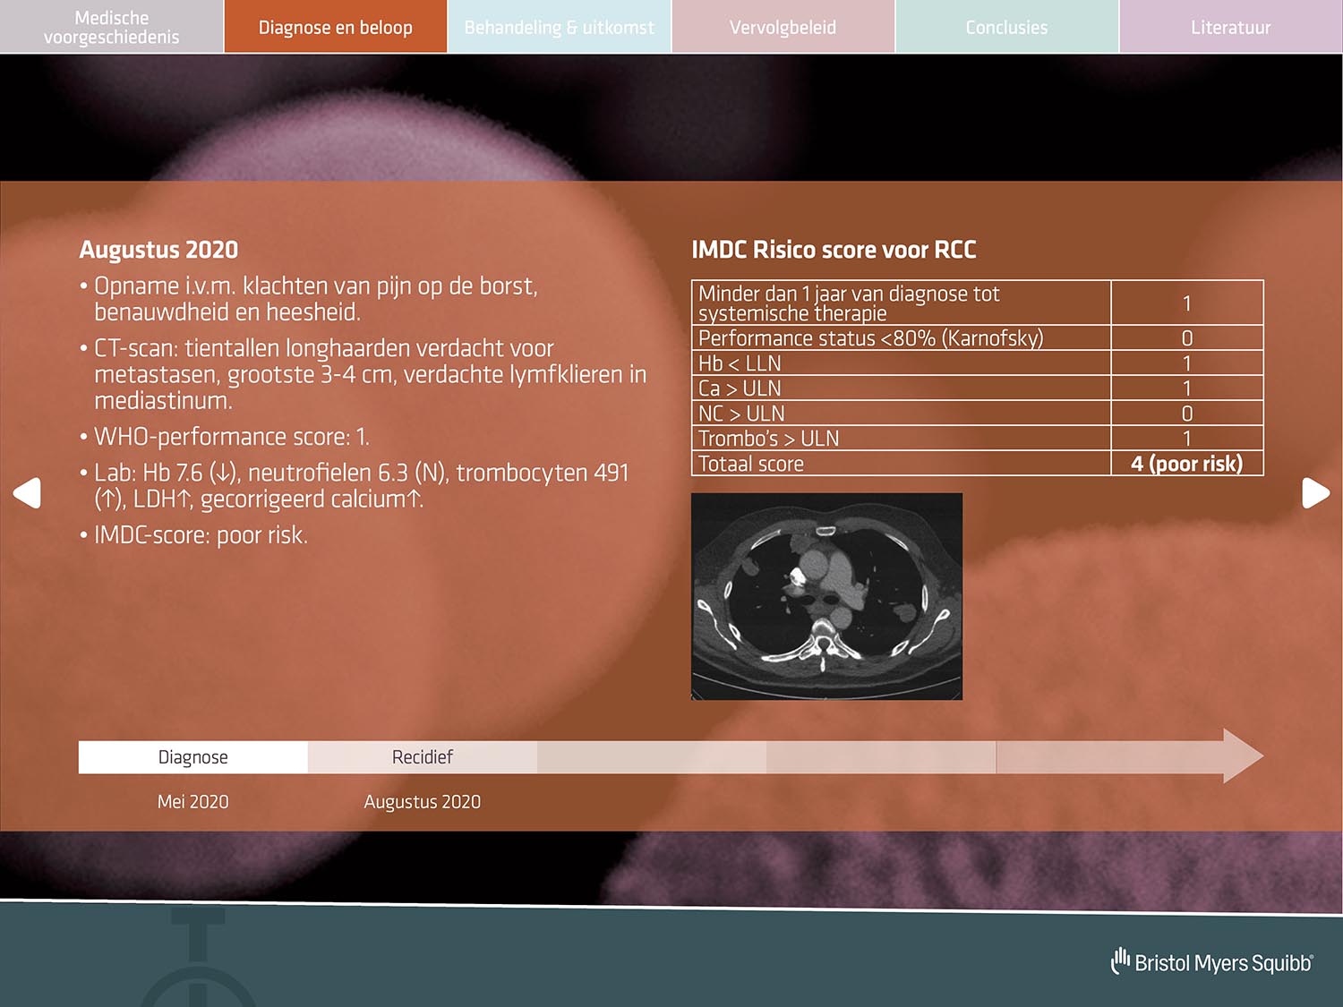
Task: Enlarge the chest CT-scan image
Action: (826, 596)
